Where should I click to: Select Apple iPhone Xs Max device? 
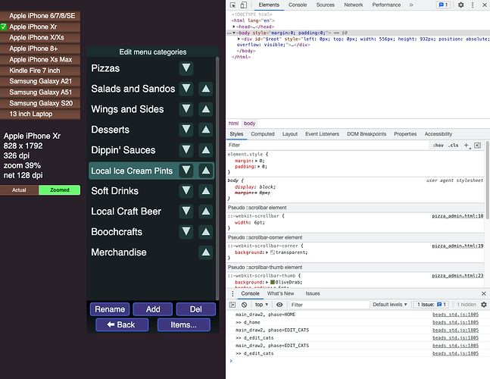(x=40, y=59)
